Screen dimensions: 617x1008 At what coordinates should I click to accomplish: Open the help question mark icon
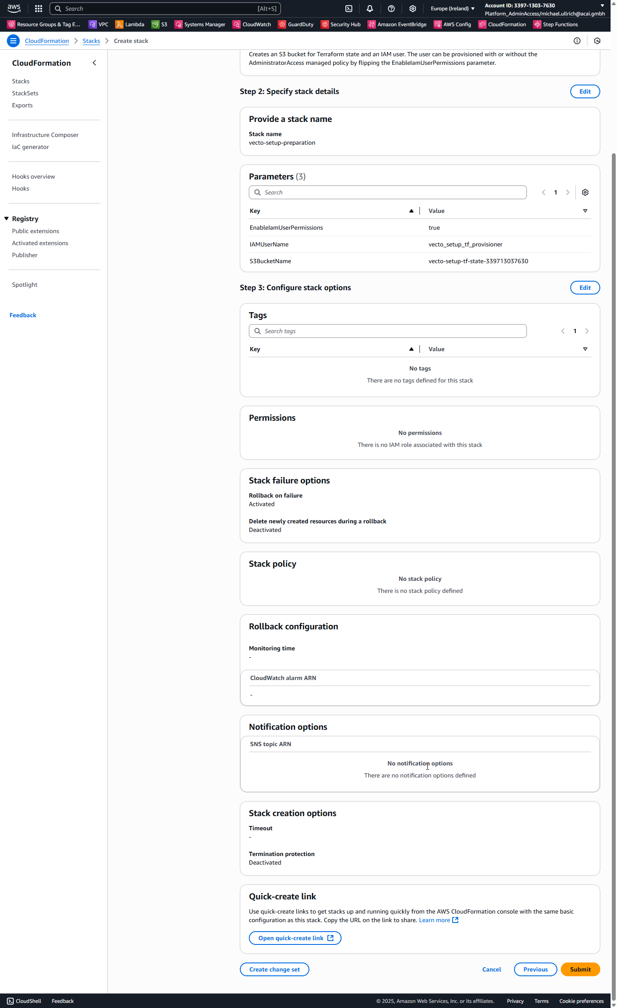[391, 9]
